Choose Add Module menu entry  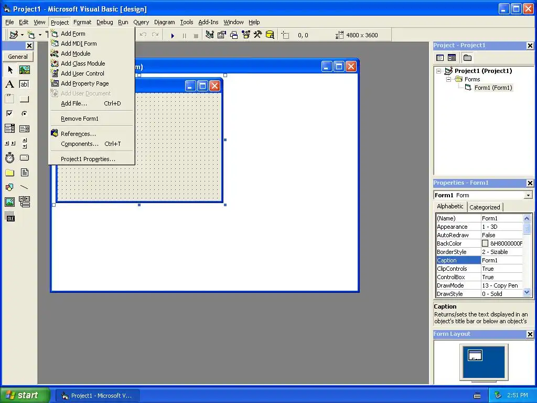point(92,54)
